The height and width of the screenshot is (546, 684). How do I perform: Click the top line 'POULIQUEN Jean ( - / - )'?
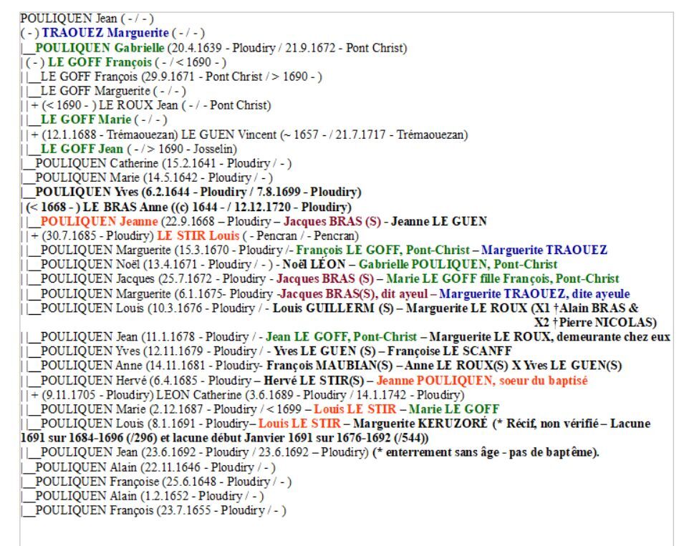(x=87, y=19)
